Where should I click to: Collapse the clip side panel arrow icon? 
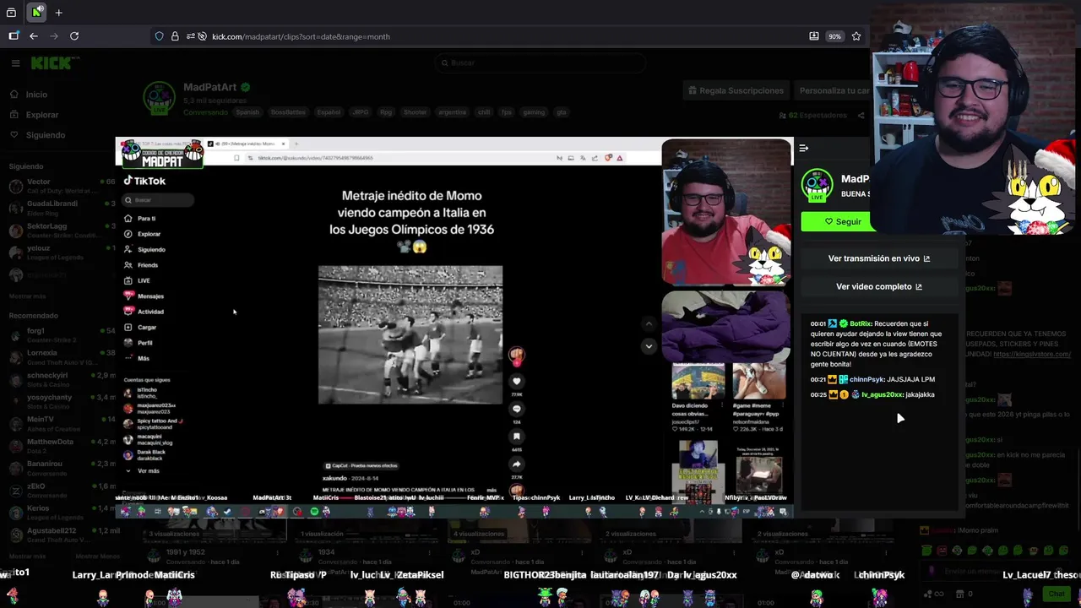804,149
